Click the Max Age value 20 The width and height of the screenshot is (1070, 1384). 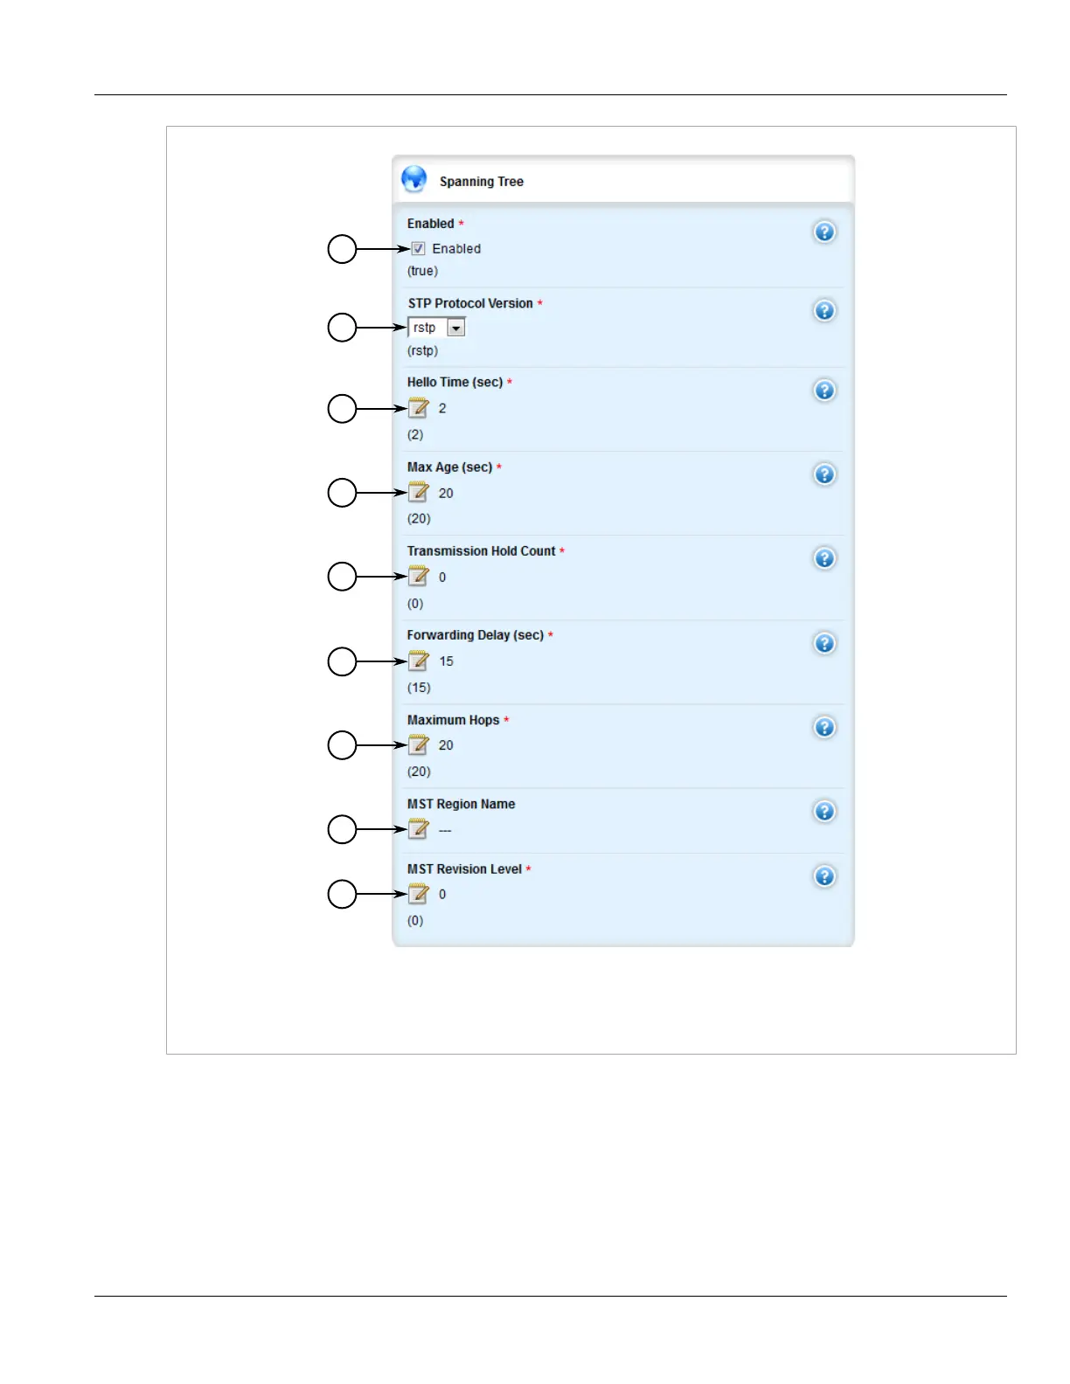[446, 493]
